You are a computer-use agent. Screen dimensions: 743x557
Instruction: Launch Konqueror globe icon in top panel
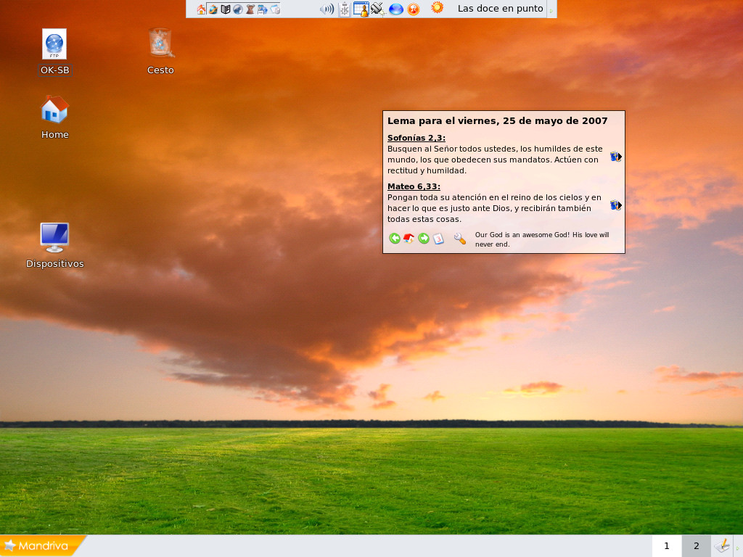(x=238, y=9)
